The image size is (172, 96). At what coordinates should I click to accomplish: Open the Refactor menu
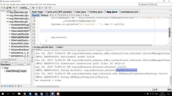tap(23, 4)
